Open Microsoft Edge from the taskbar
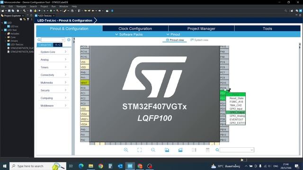 pos(81,166)
